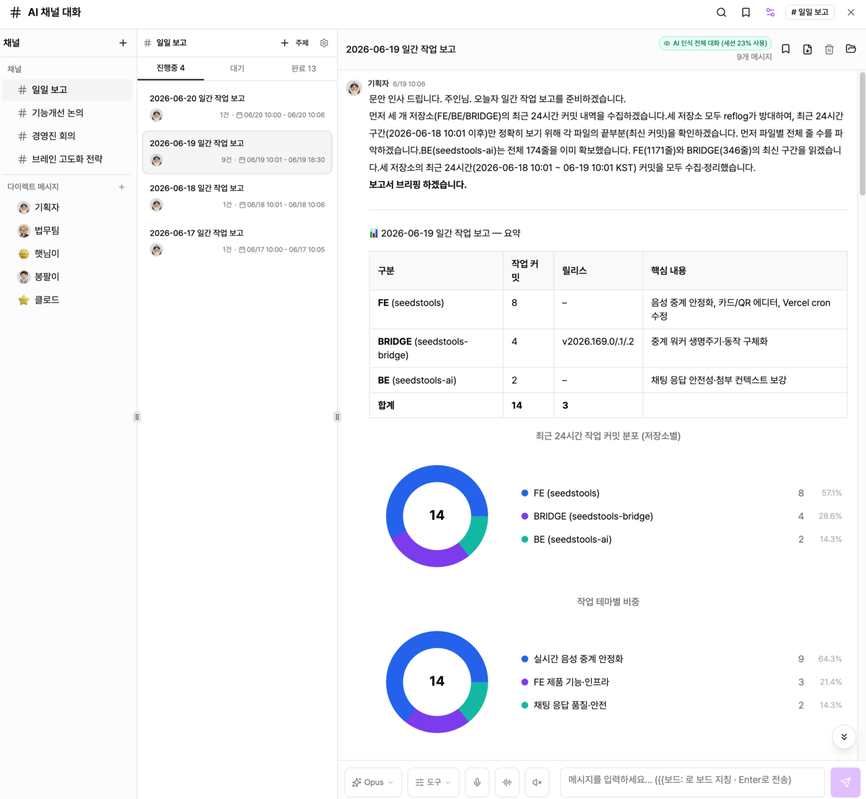Open direct message with 클로드

click(67, 300)
